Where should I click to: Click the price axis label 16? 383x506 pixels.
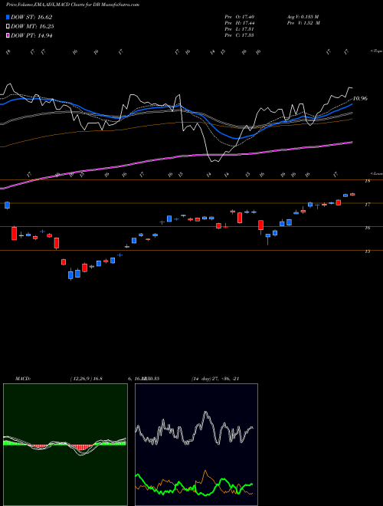coord(367,228)
